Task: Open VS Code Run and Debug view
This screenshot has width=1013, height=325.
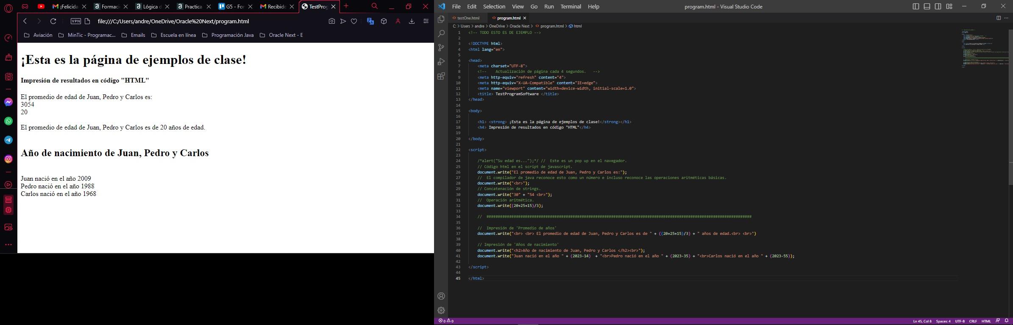Action: coord(441,62)
